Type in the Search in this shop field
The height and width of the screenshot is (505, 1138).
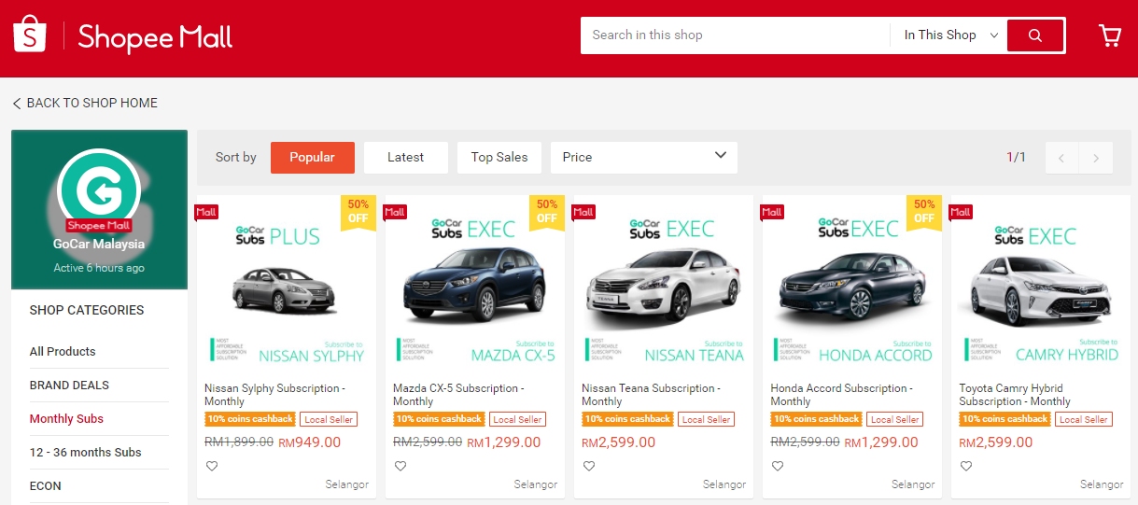click(735, 35)
